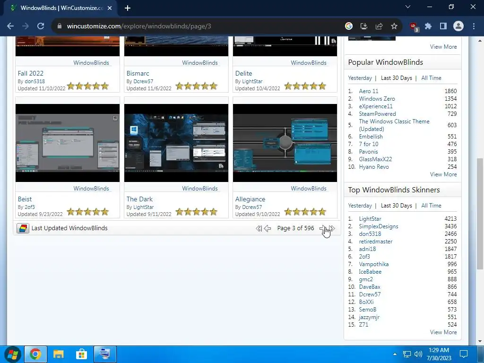Open the Fall 2022 skin title
This screenshot has height=363, width=484.
pyautogui.click(x=31, y=73)
